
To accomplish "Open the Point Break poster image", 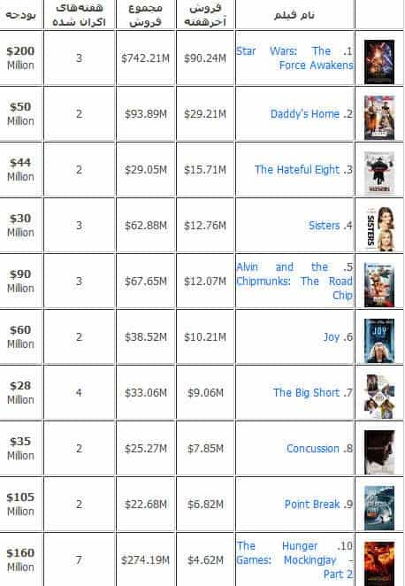I will click(x=379, y=508).
